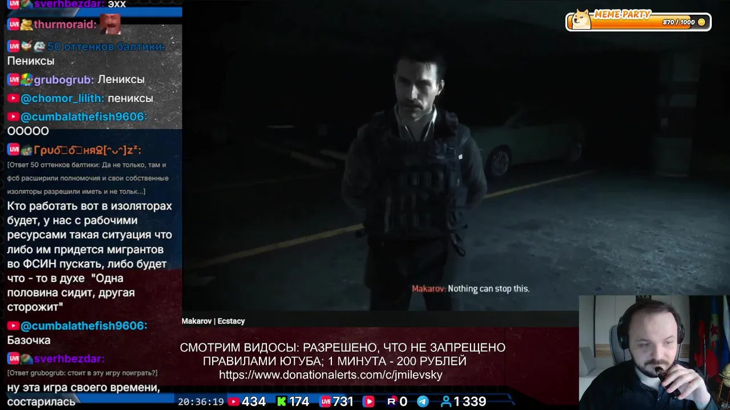Click LIVE badge beside sverhbezdar above reply quote
The width and height of the screenshot is (730, 410).
tap(14, 359)
